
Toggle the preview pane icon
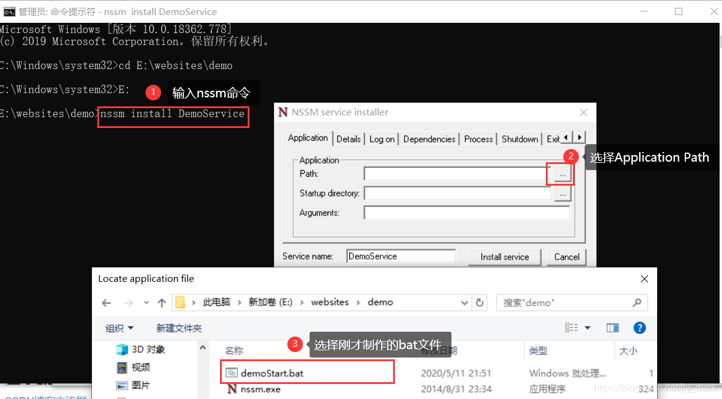613,328
